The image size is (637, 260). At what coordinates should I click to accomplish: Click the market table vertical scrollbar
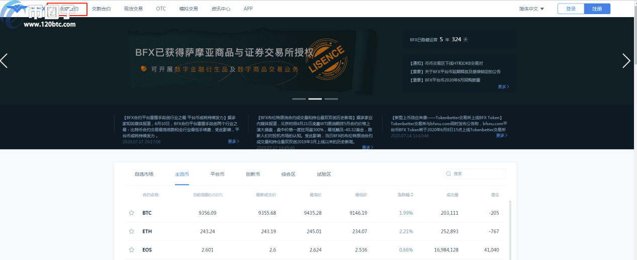pyautogui.click(x=511, y=230)
